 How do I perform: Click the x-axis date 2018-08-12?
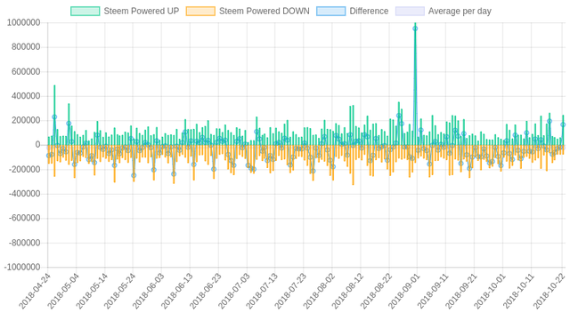point(346,292)
